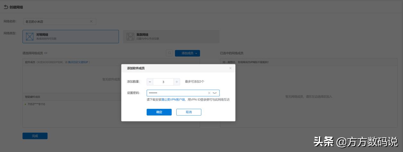Click the 确定 button
Screen dimensions: 403x152
pyautogui.click(x=159, y=112)
